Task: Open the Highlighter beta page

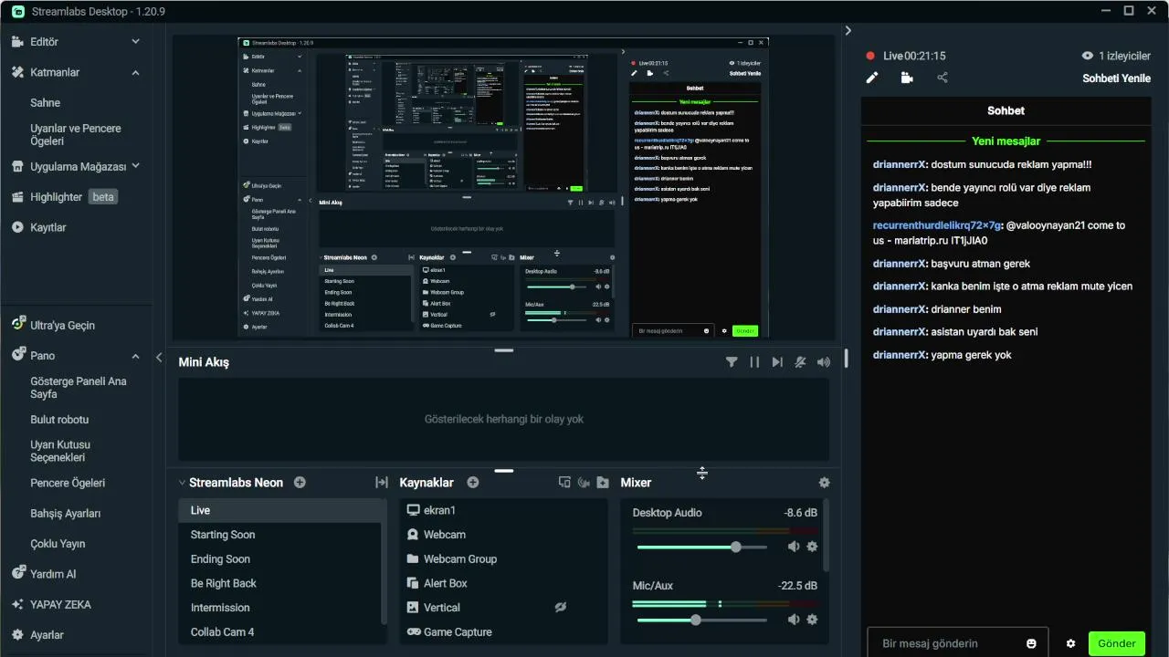Action: tap(65, 197)
